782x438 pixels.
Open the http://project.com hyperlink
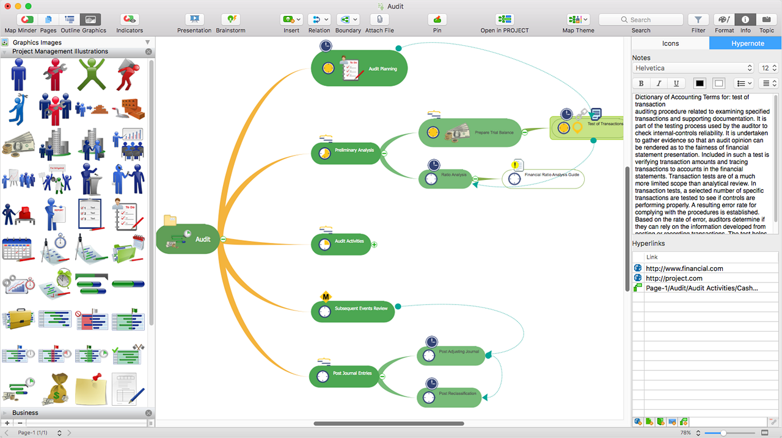674,278
